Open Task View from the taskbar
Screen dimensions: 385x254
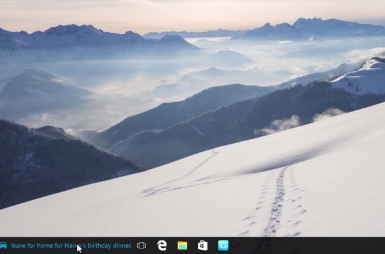(142, 245)
